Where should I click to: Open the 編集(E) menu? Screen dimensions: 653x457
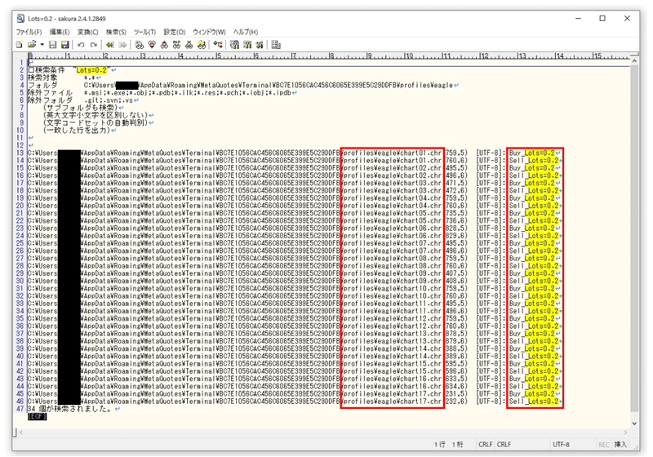click(x=60, y=32)
